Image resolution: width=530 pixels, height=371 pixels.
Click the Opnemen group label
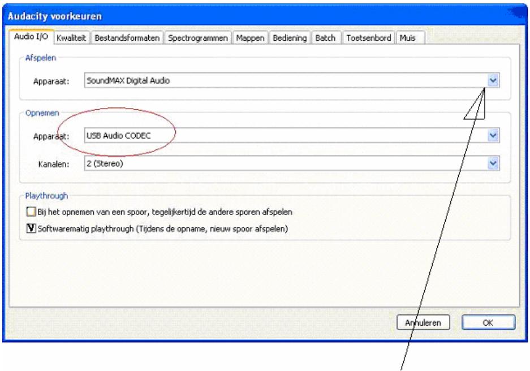click(x=42, y=113)
